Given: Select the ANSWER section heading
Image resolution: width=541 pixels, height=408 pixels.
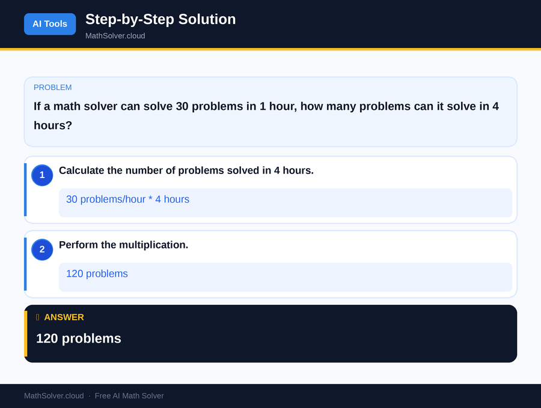Looking at the screenshot, I should click(x=64, y=317).
